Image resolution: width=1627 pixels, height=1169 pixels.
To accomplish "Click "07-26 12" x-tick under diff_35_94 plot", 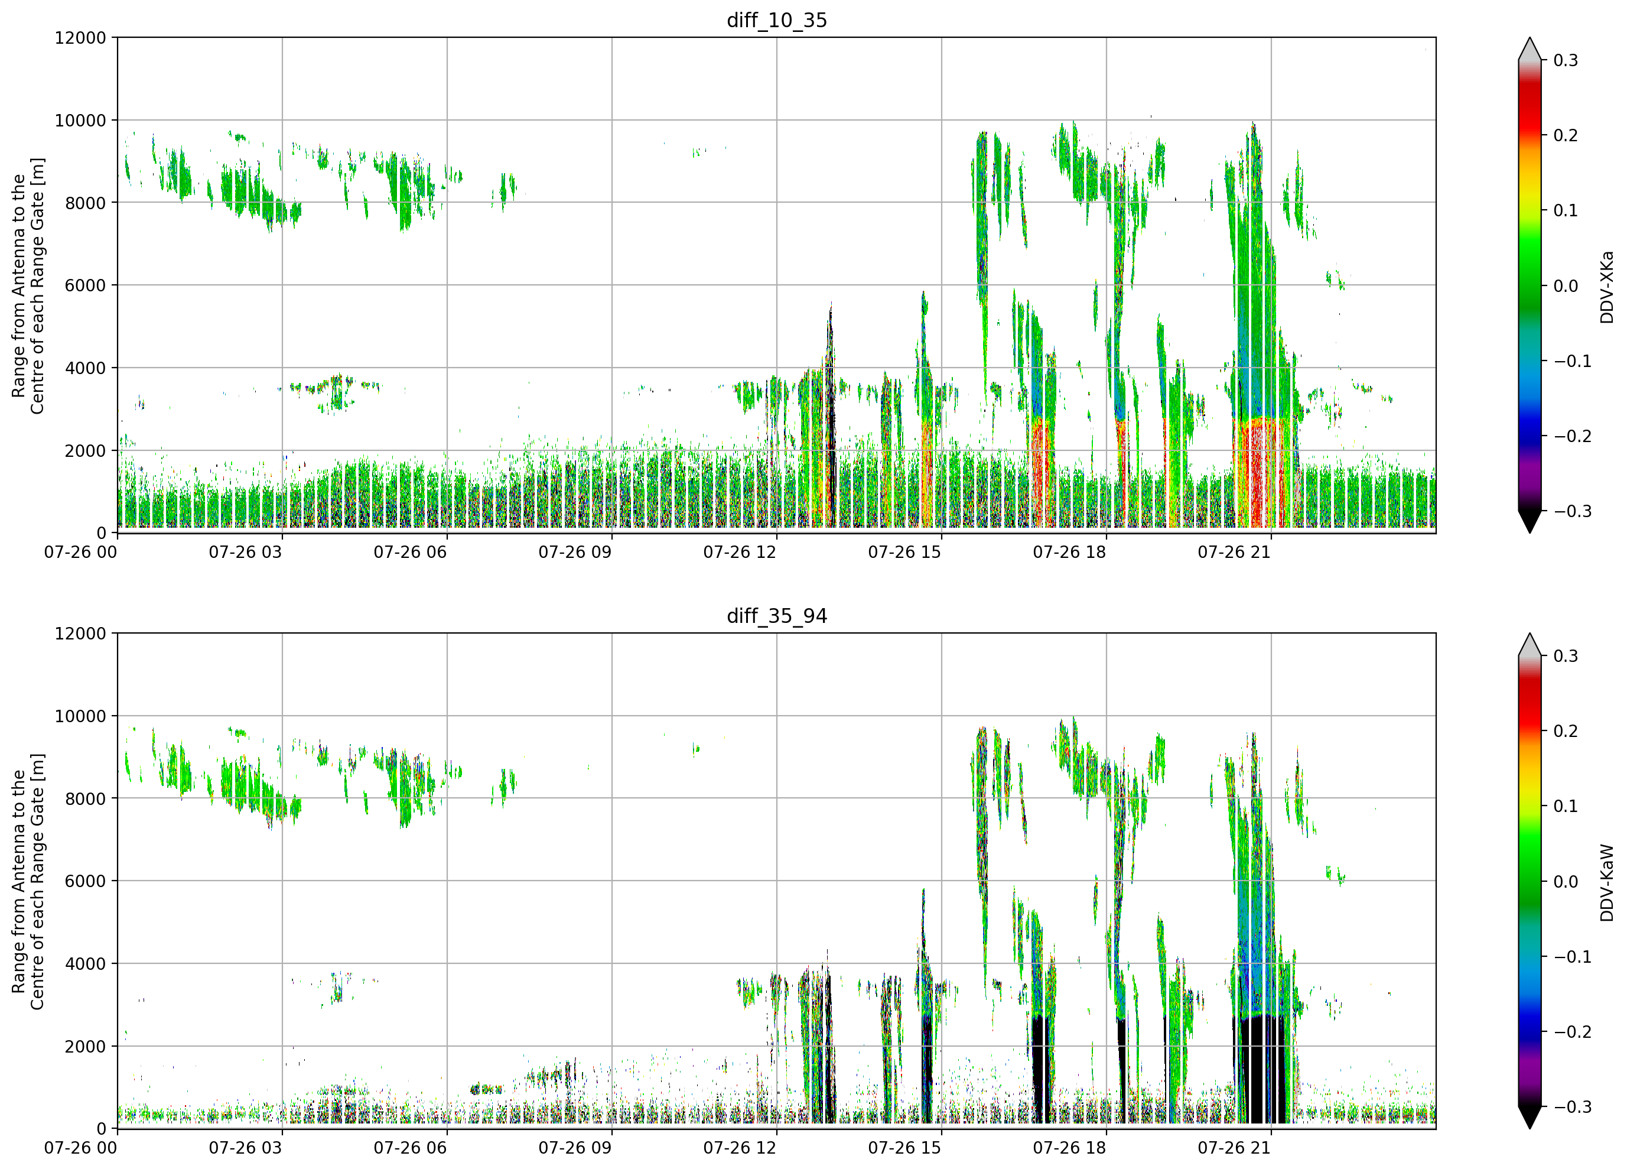I will pyautogui.click(x=740, y=1148).
